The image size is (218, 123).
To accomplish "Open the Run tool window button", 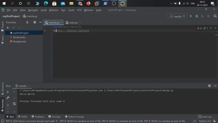I will 10,117.
